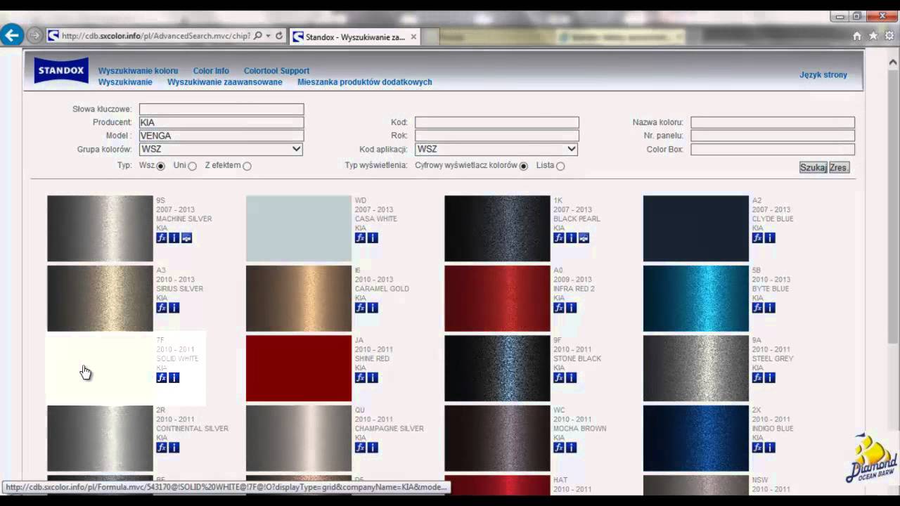Open the Colortool Support menu
Screen dimensions: 900x506
pos(276,71)
